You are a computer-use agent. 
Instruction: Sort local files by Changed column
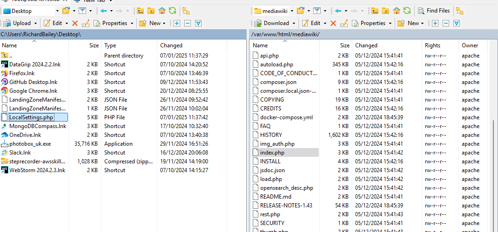pyautogui.click(x=192, y=45)
